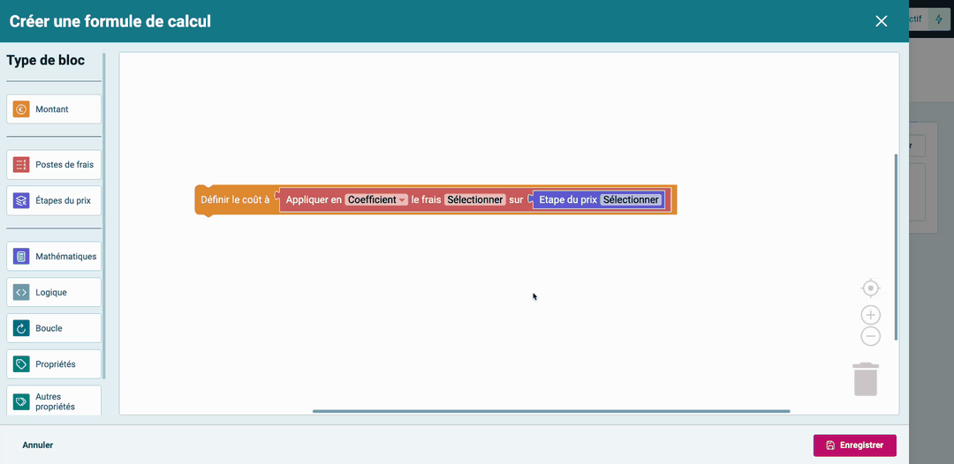This screenshot has width=954, height=464.
Task: Open the Etape du prix Sélectionner field
Action: point(631,200)
